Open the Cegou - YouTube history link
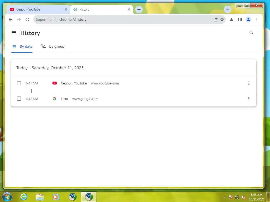 click(x=74, y=83)
